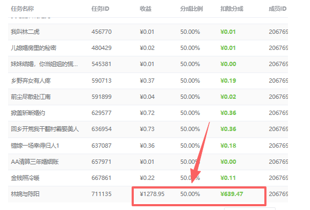310x210 pixels.
Task: Select task name 乡野弃女有人疼
Action: click(x=31, y=81)
